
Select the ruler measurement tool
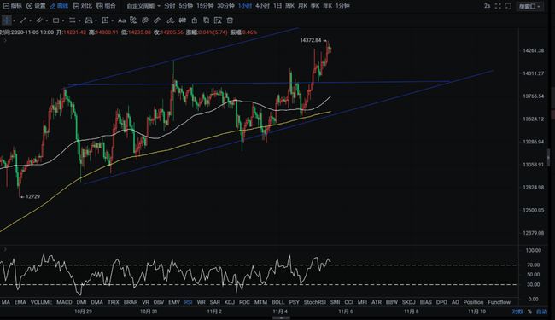[x=157, y=20]
